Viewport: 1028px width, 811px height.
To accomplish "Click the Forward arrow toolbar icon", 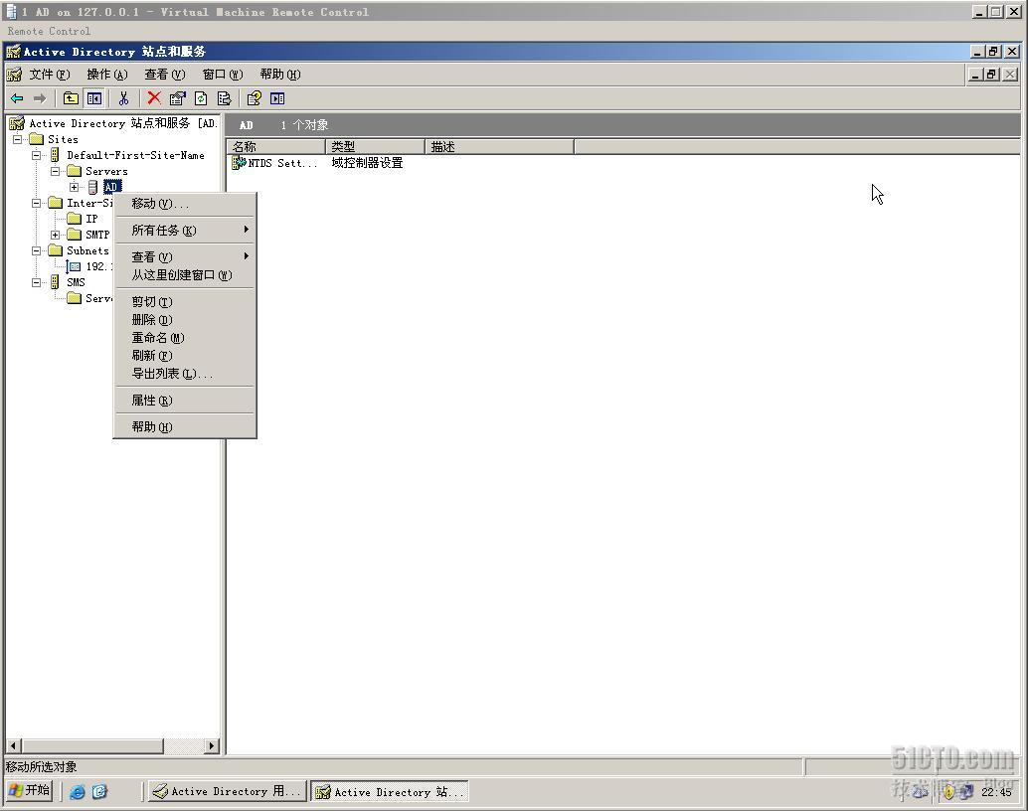I will [40, 98].
